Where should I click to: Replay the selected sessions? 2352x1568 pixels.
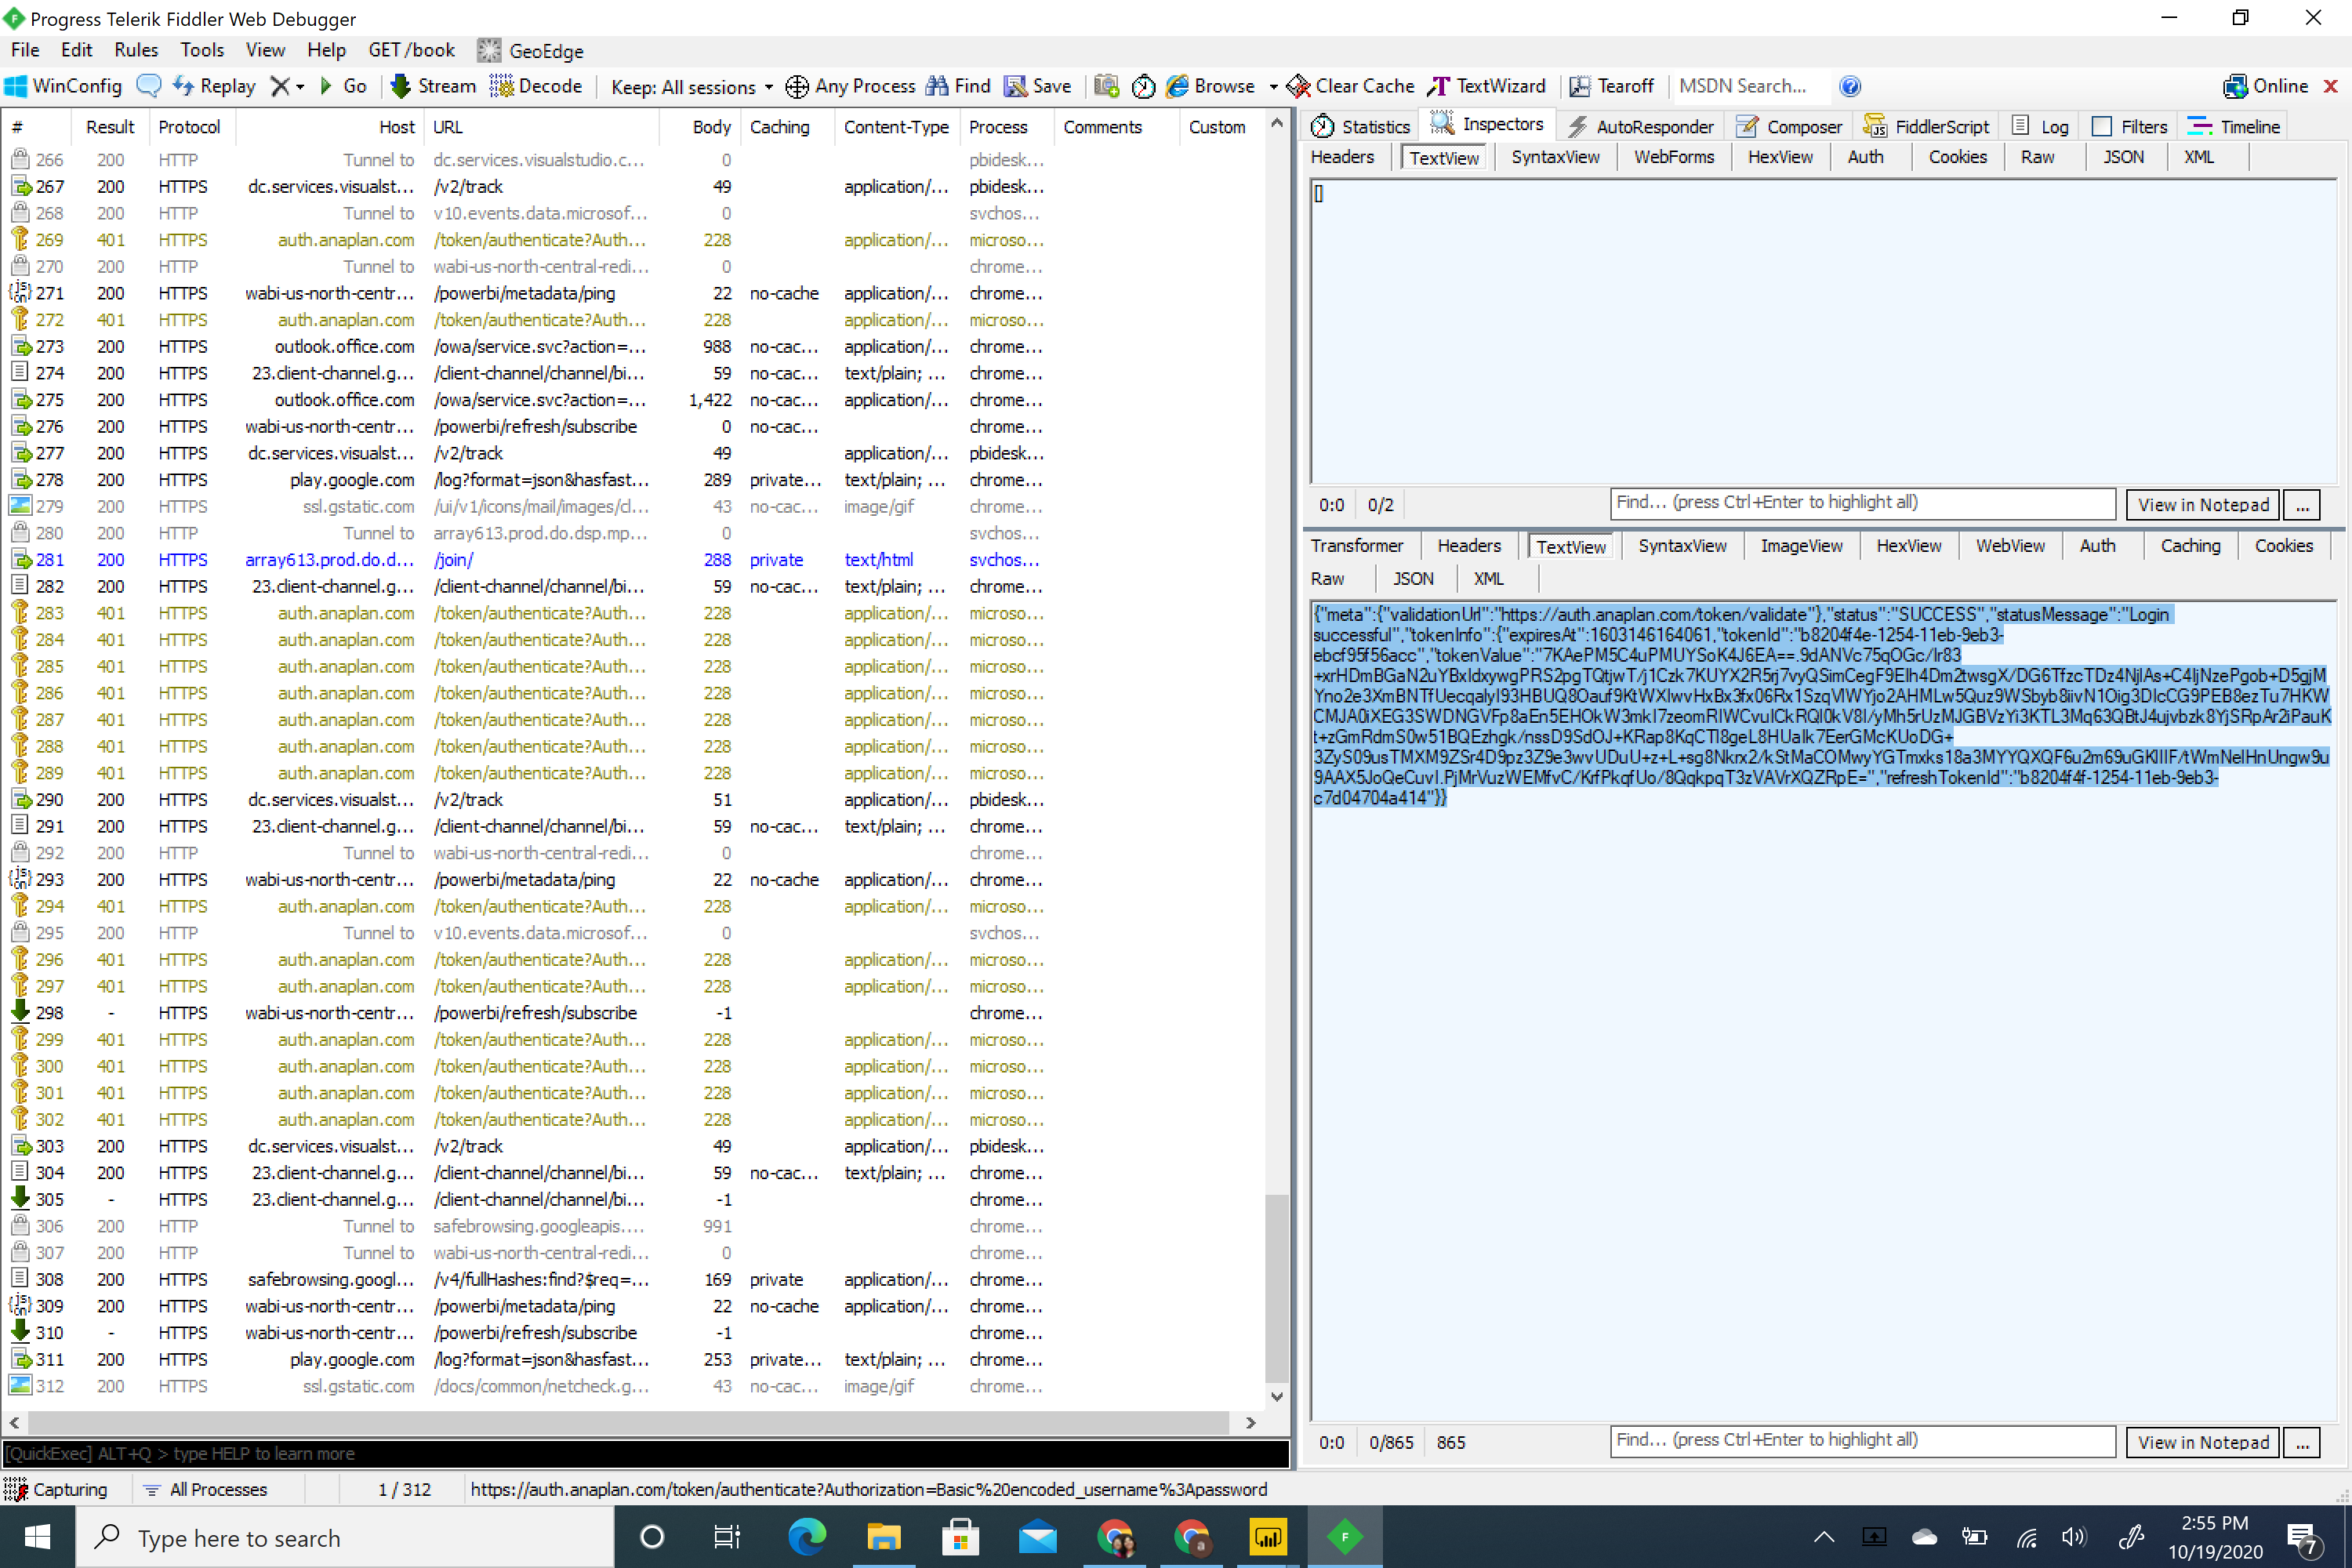click(214, 86)
